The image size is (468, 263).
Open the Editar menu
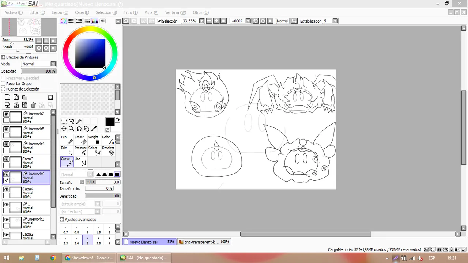(x=37, y=12)
